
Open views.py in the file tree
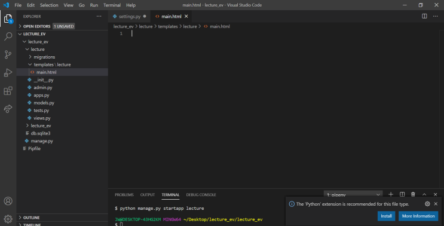(62, 118)
